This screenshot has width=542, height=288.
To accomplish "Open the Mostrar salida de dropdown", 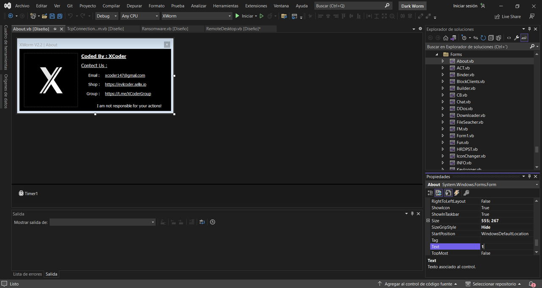I will [102, 222].
